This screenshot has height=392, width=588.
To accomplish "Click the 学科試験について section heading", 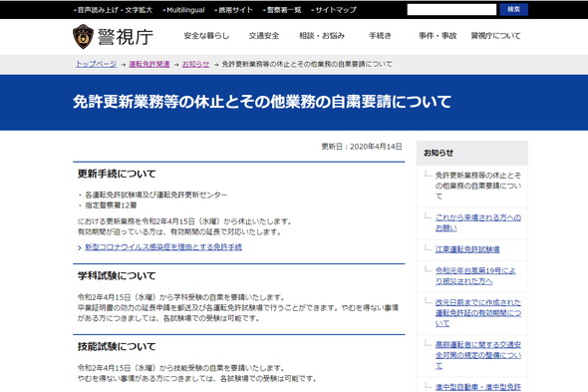I will (x=117, y=276).
